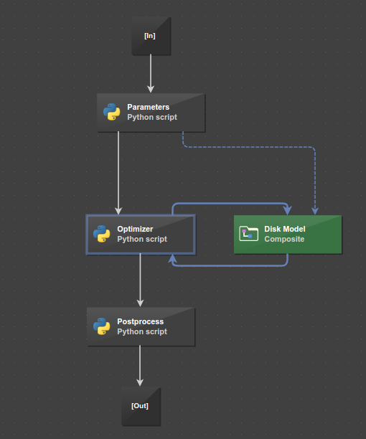
Task: Click the composite folder icon on Disk Model
Action: click(x=249, y=234)
